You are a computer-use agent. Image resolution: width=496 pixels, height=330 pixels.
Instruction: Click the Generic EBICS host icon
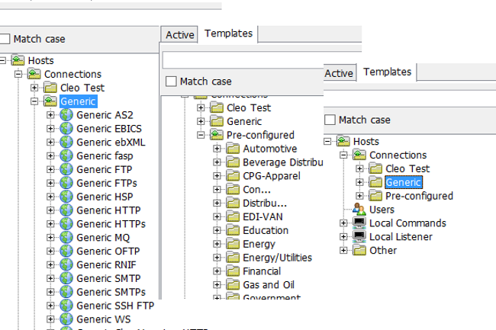[66, 129]
